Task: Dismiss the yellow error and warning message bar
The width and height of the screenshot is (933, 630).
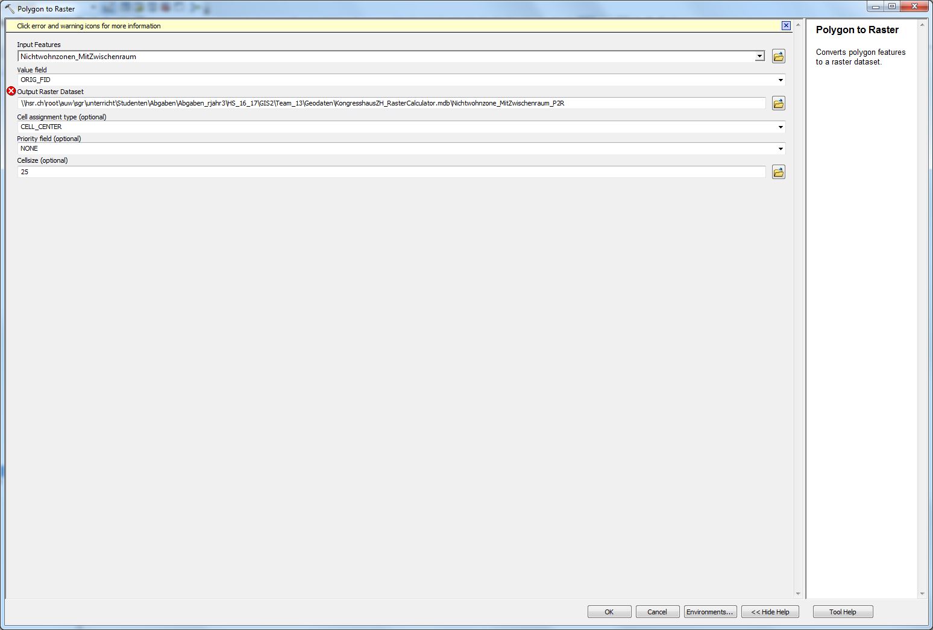Action: (x=786, y=26)
